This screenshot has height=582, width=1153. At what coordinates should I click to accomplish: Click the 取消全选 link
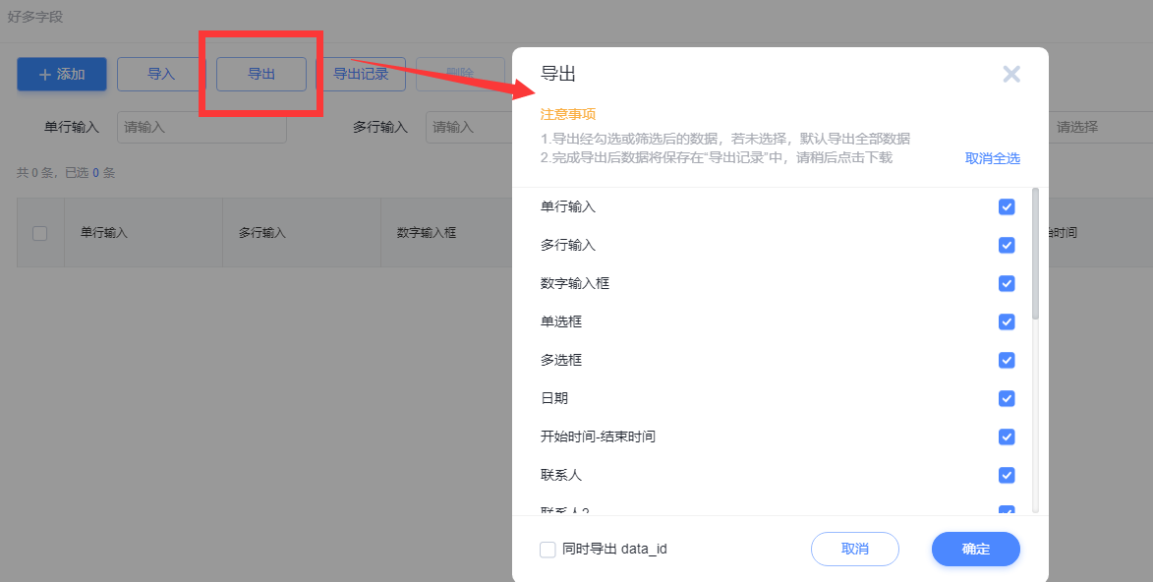coord(993,158)
